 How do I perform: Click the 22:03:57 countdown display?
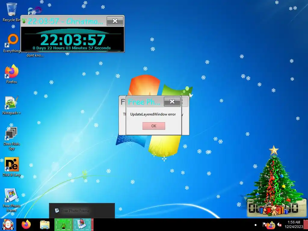73,40
